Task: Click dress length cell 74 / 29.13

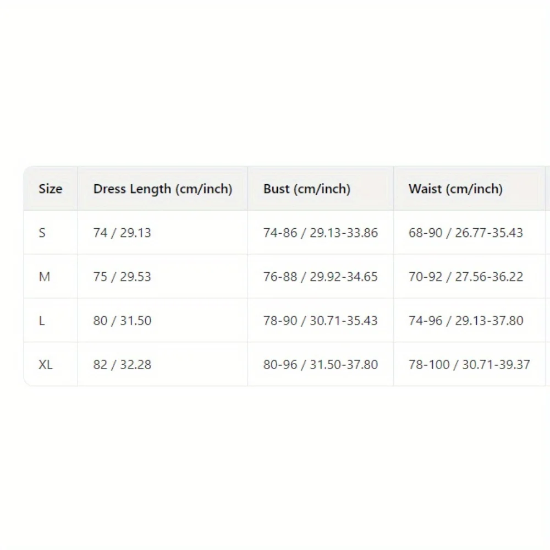Action: 122,233
